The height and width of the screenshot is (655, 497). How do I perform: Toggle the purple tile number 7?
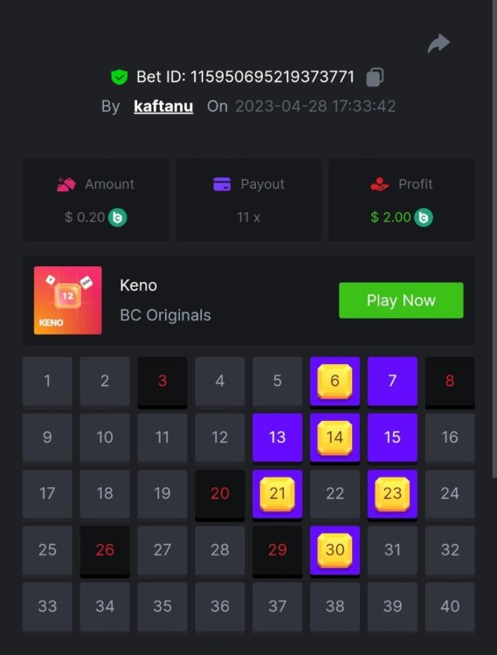(392, 381)
